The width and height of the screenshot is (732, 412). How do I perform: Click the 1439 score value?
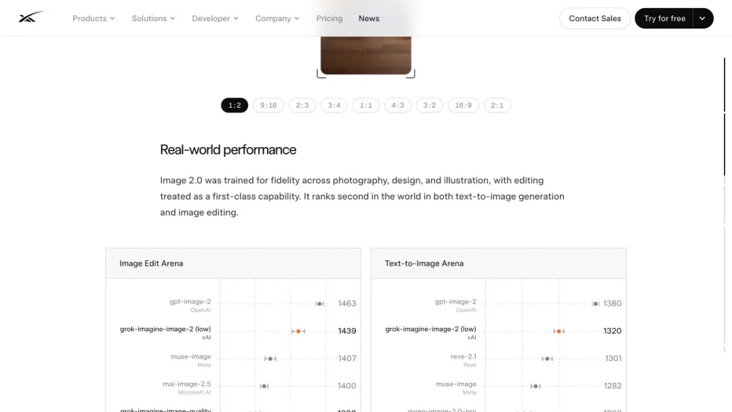pyautogui.click(x=347, y=331)
